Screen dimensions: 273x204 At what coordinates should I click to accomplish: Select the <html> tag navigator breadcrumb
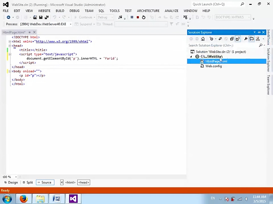click(70, 183)
